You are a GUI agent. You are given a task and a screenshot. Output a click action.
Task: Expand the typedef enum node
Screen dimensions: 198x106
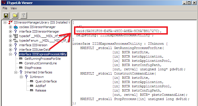click(x=10, y=41)
